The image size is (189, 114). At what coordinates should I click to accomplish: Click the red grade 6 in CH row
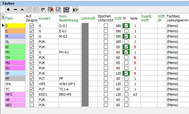tap(135, 57)
